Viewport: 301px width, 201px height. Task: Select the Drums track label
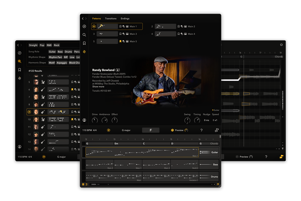[x=214, y=177]
